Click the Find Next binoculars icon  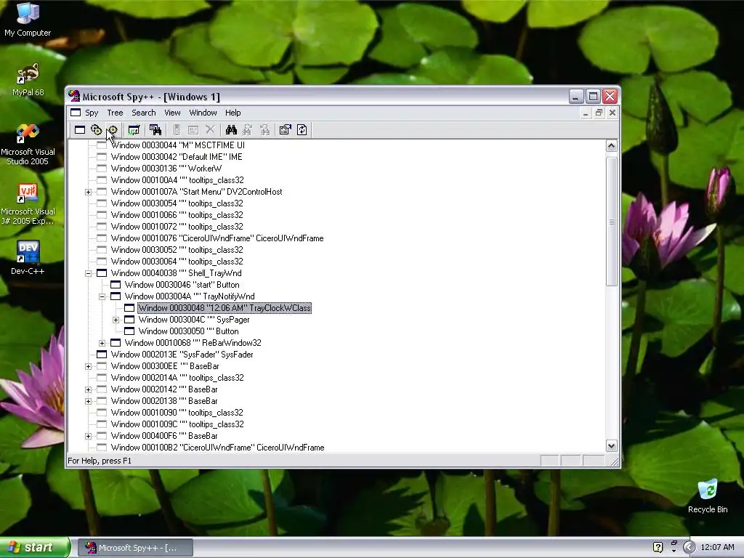(x=248, y=130)
